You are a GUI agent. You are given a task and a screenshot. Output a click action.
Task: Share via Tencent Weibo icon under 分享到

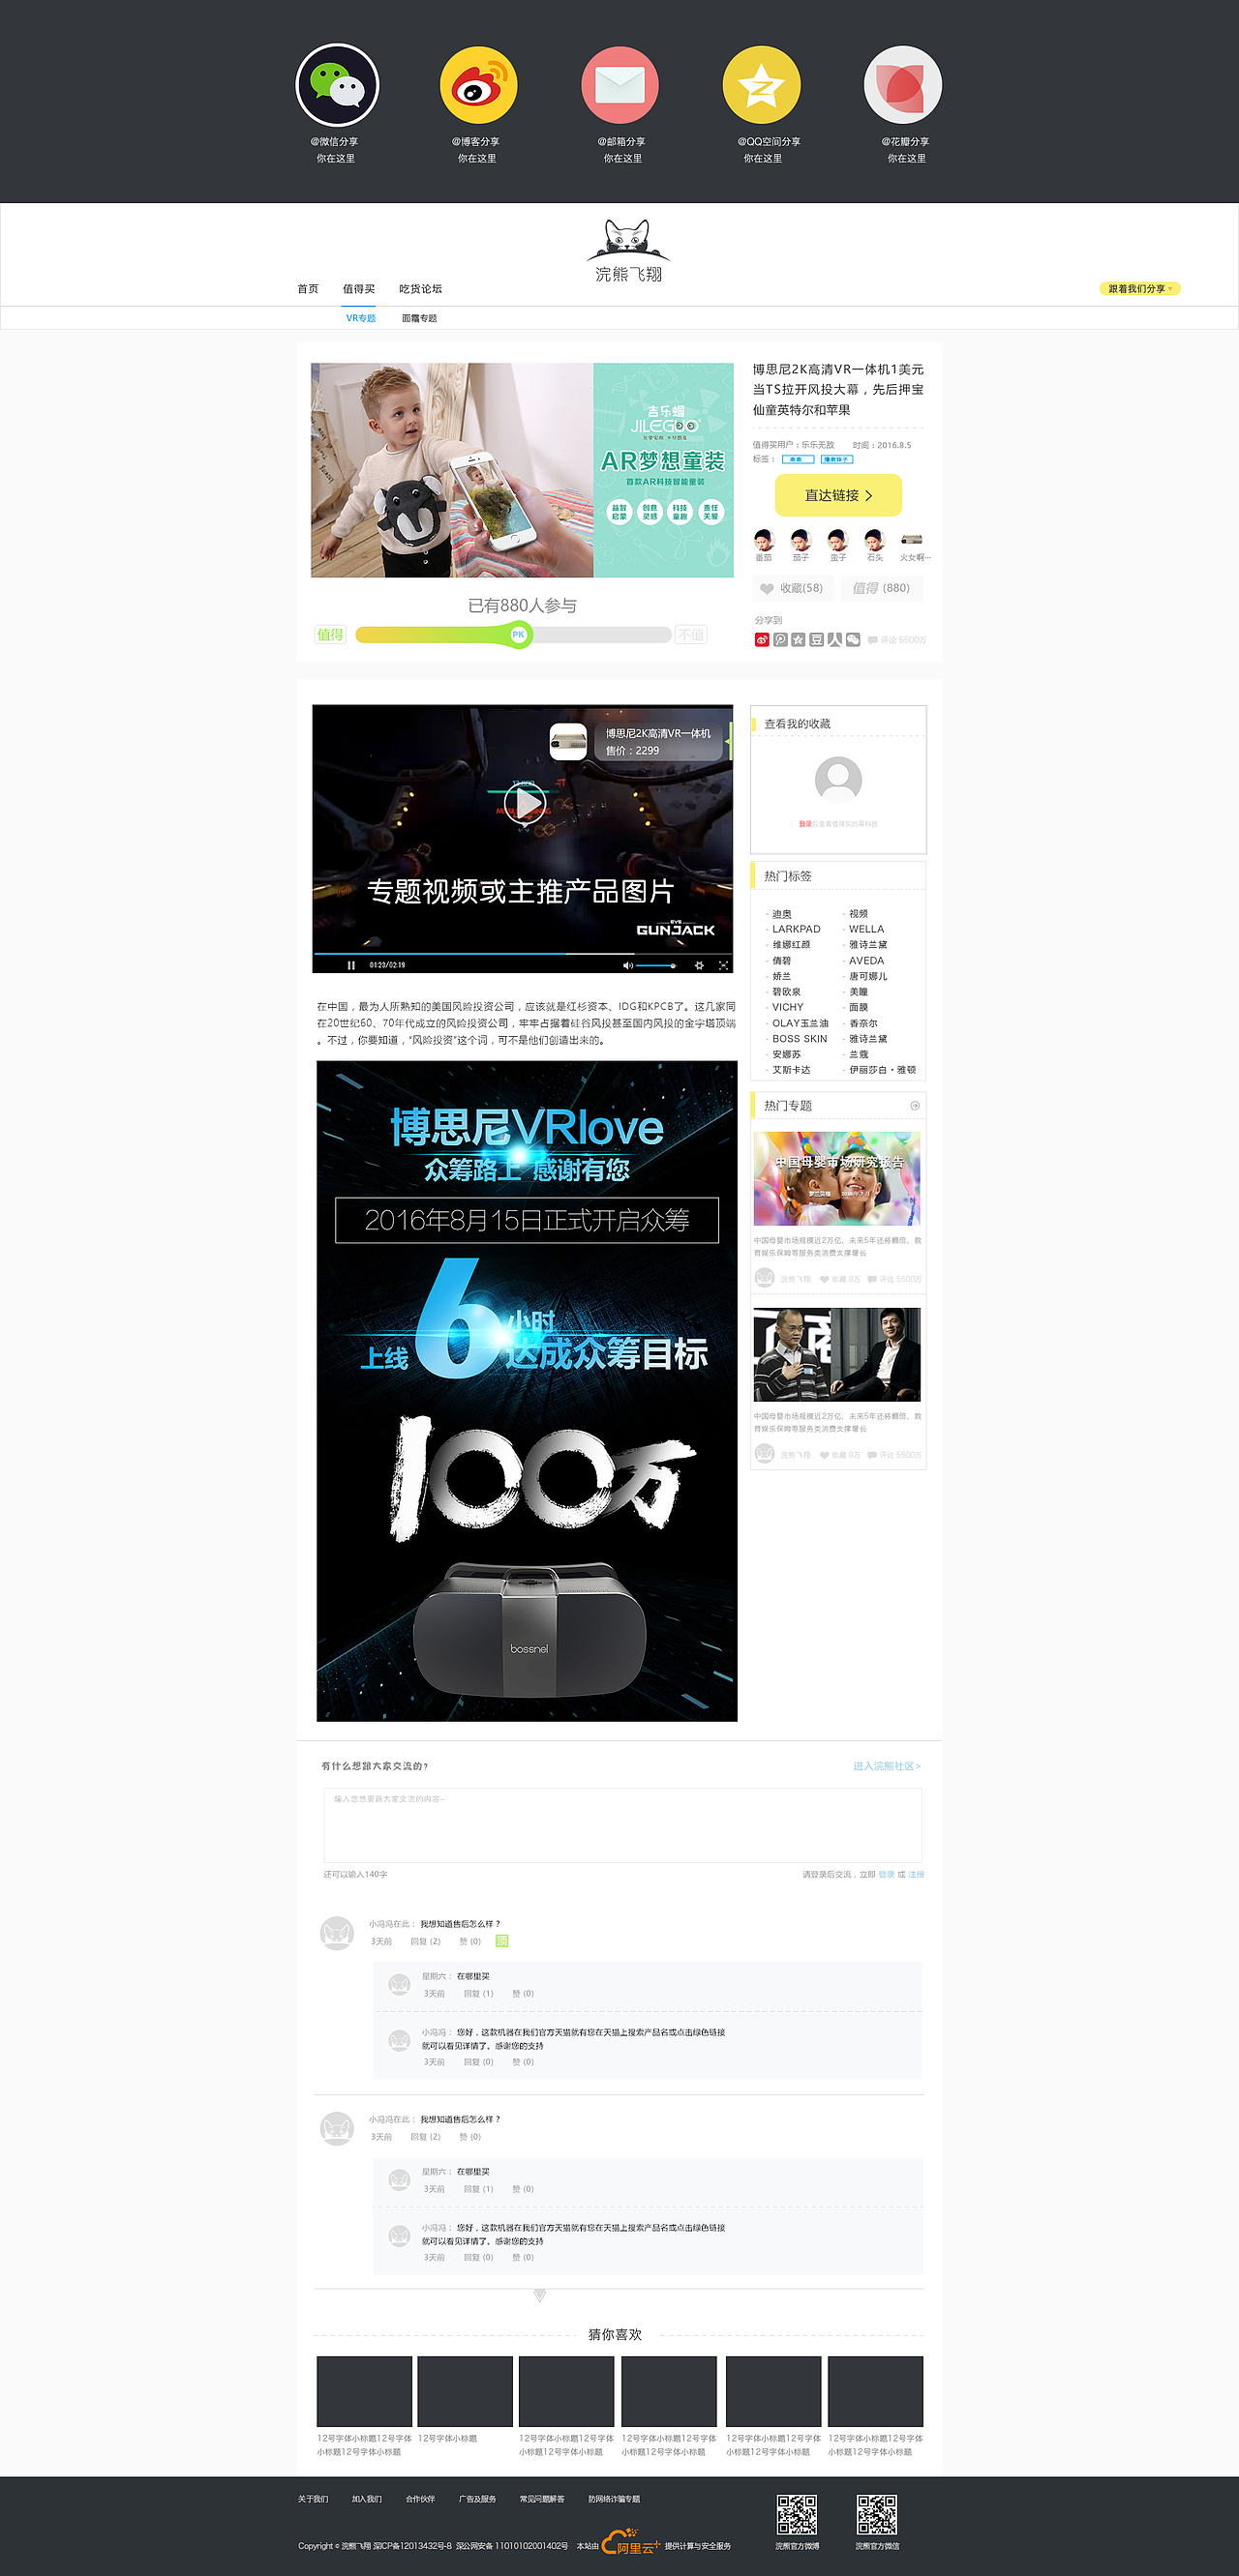[x=779, y=640]
